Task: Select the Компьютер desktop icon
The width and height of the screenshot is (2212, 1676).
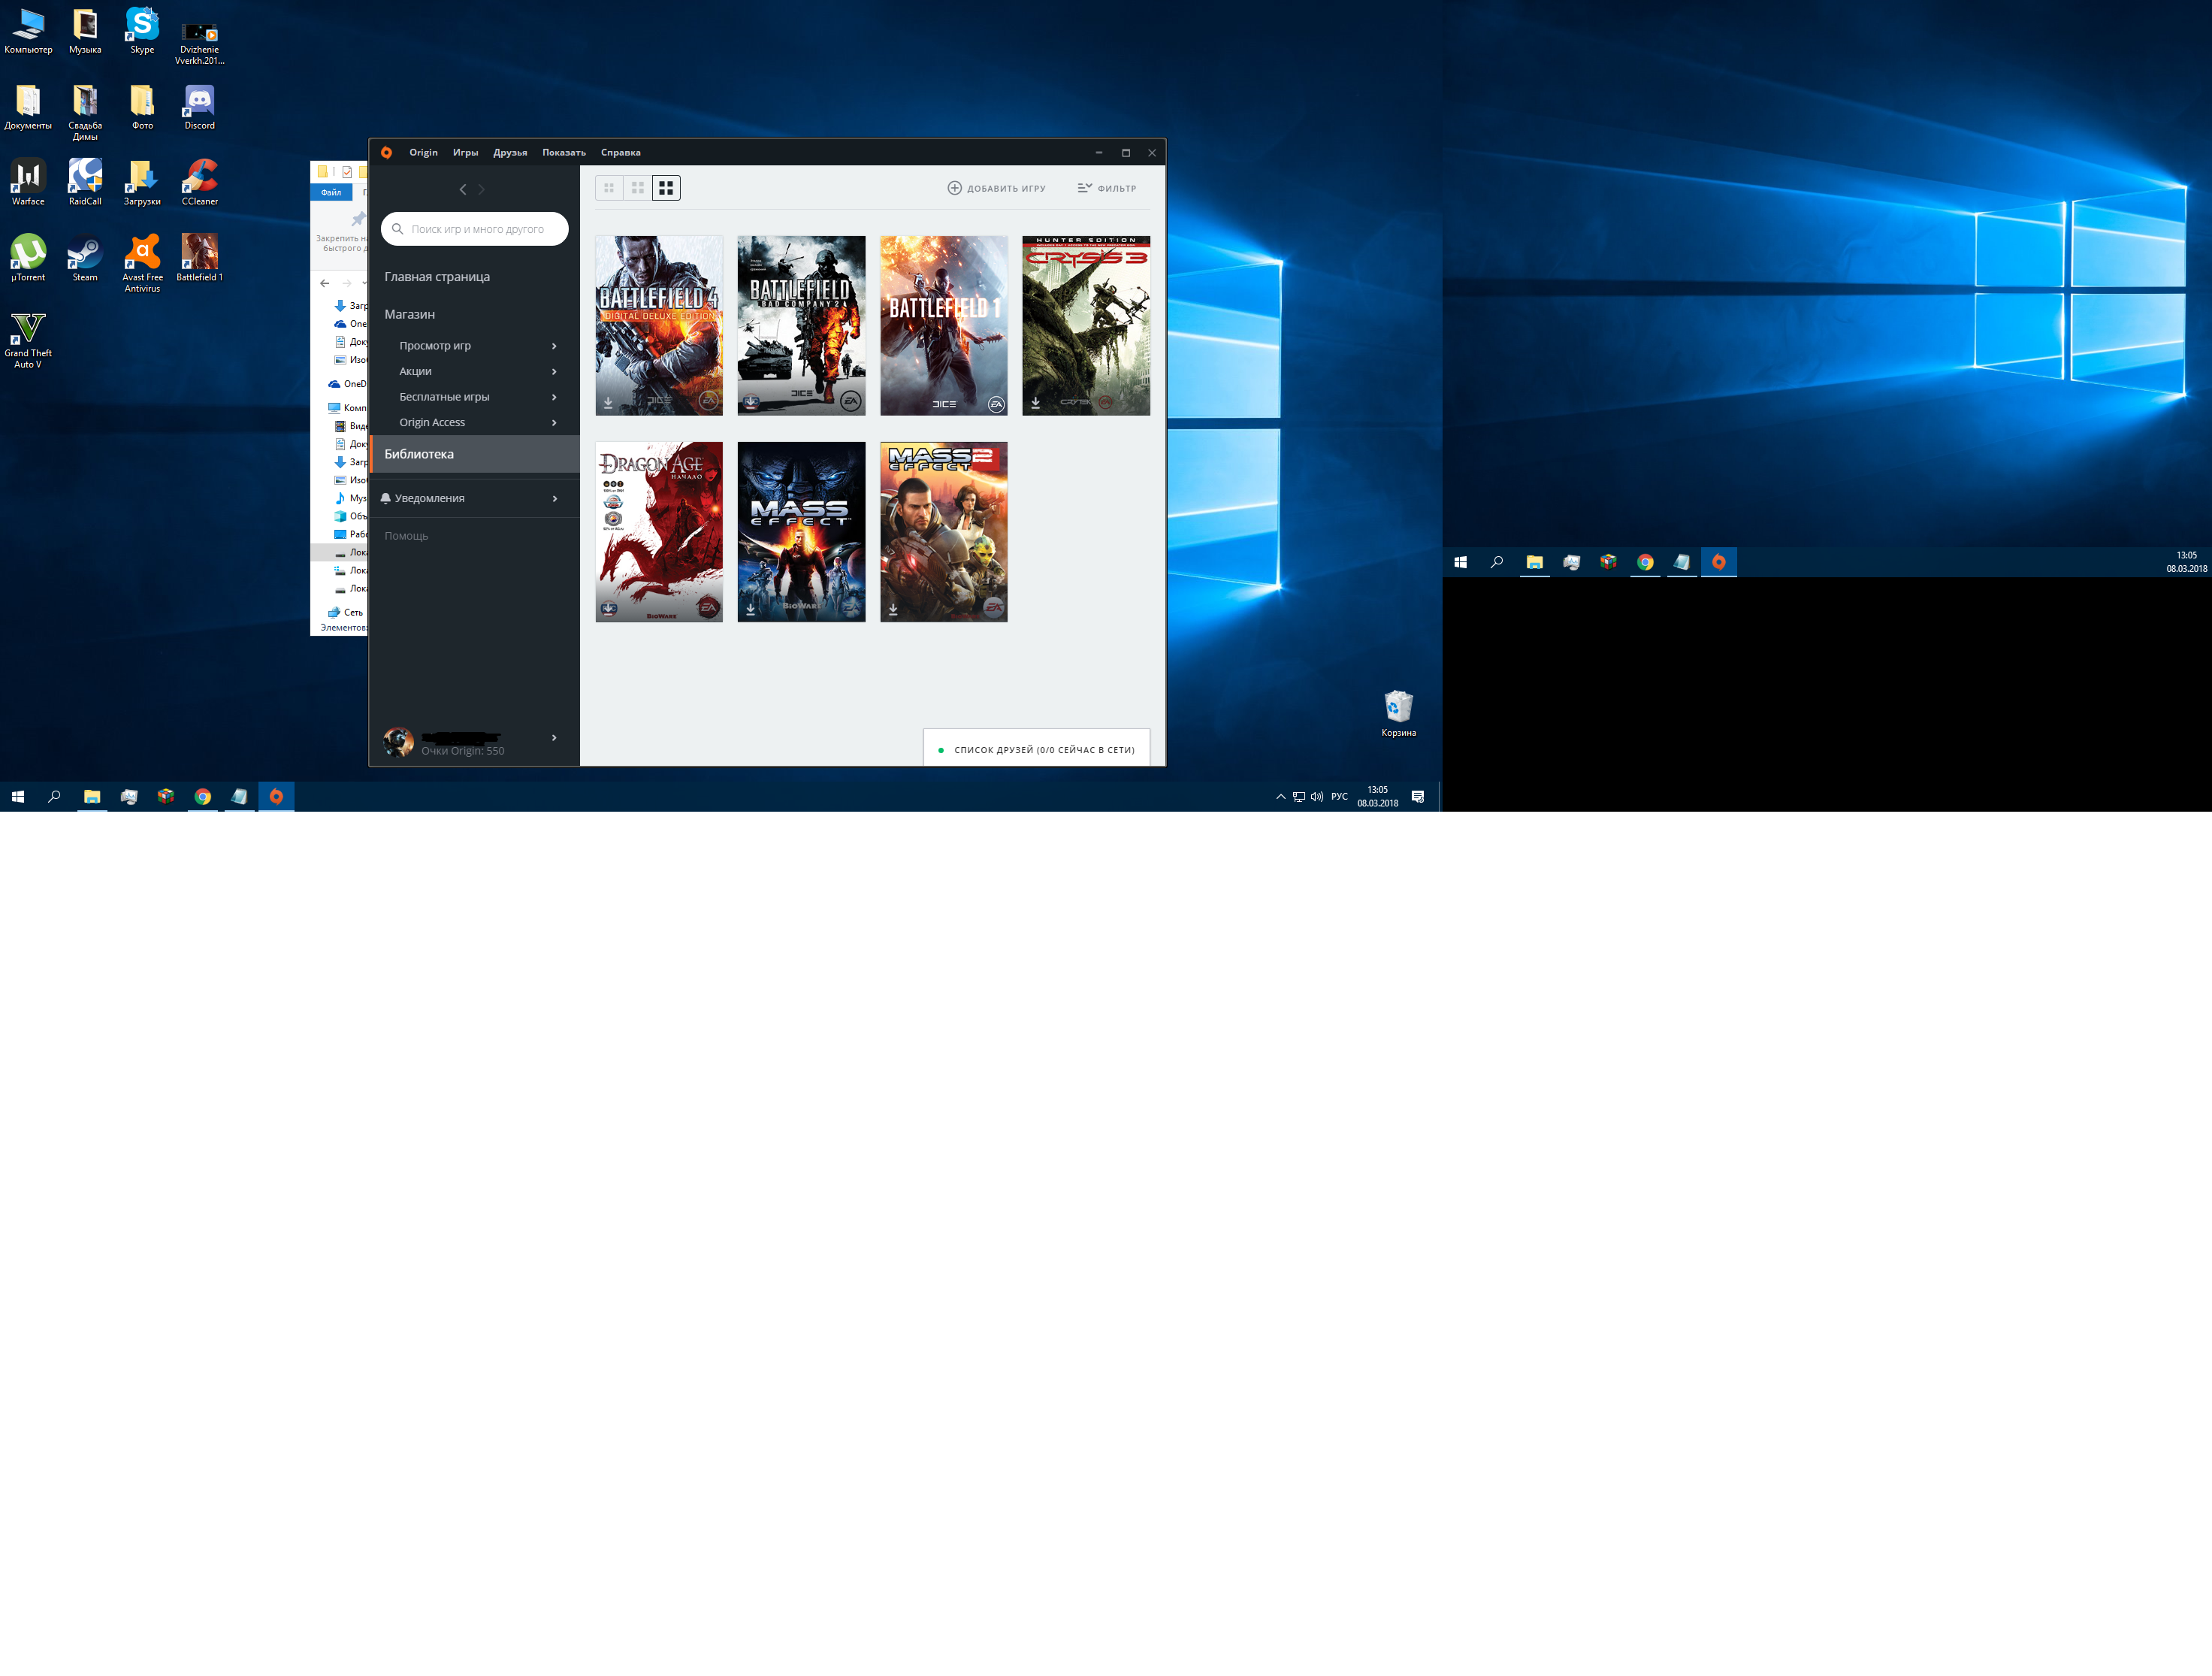Action: pyautogui.click(x=28, y=30)
